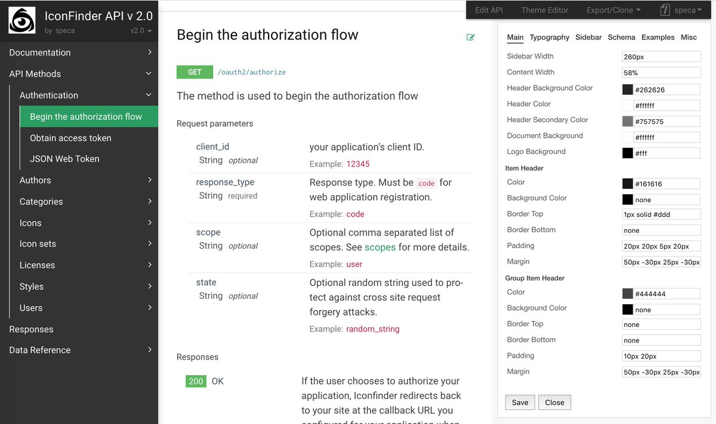The width and height of the screenshot is (716, 424).
Task: Collapse the Authentication group chevron
Action: tap(149, 95)
